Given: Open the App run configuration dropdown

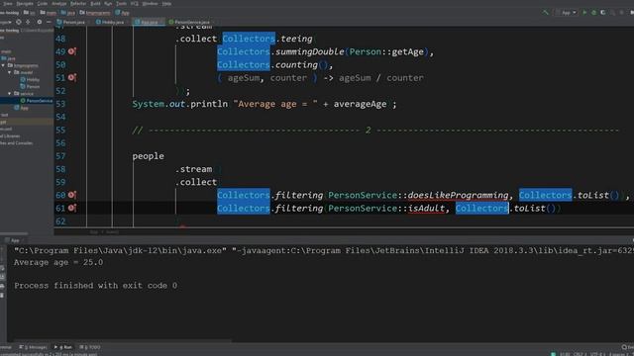Looking at the screenshot, I should [568, 13].
